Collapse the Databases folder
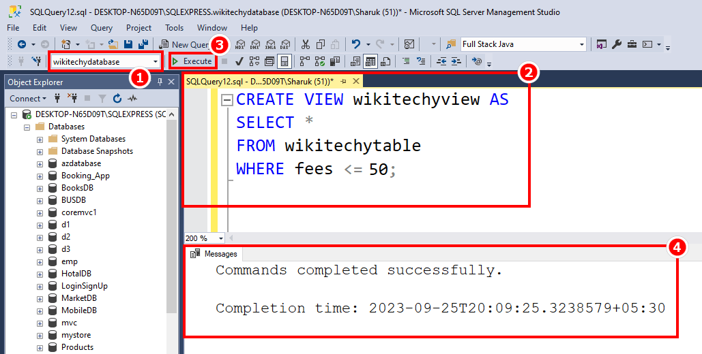 point(27,127)
